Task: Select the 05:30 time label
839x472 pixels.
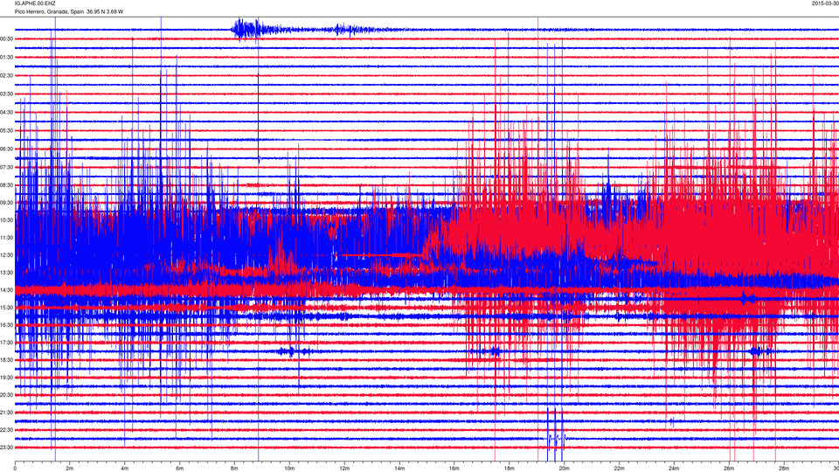Action: tap(6, 130)
